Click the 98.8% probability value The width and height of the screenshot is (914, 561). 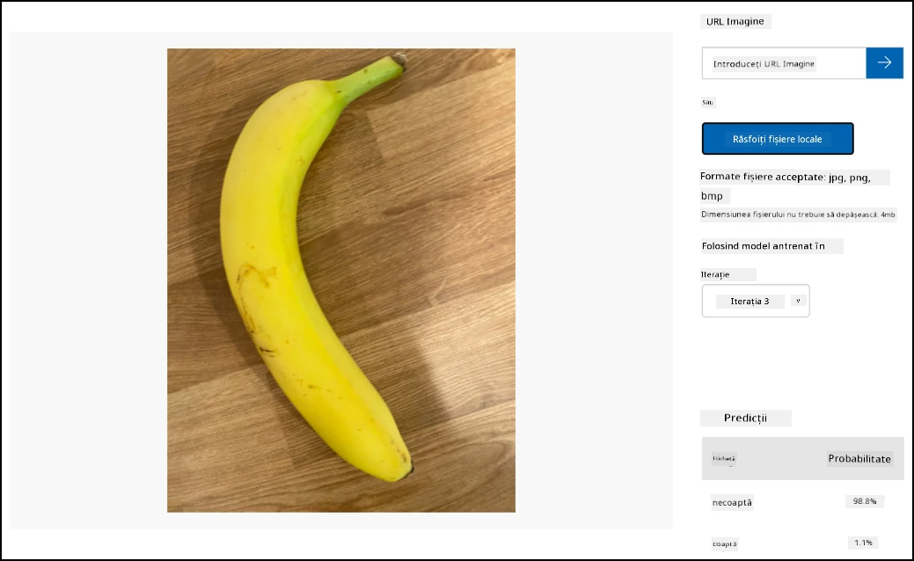coord(865,501)
